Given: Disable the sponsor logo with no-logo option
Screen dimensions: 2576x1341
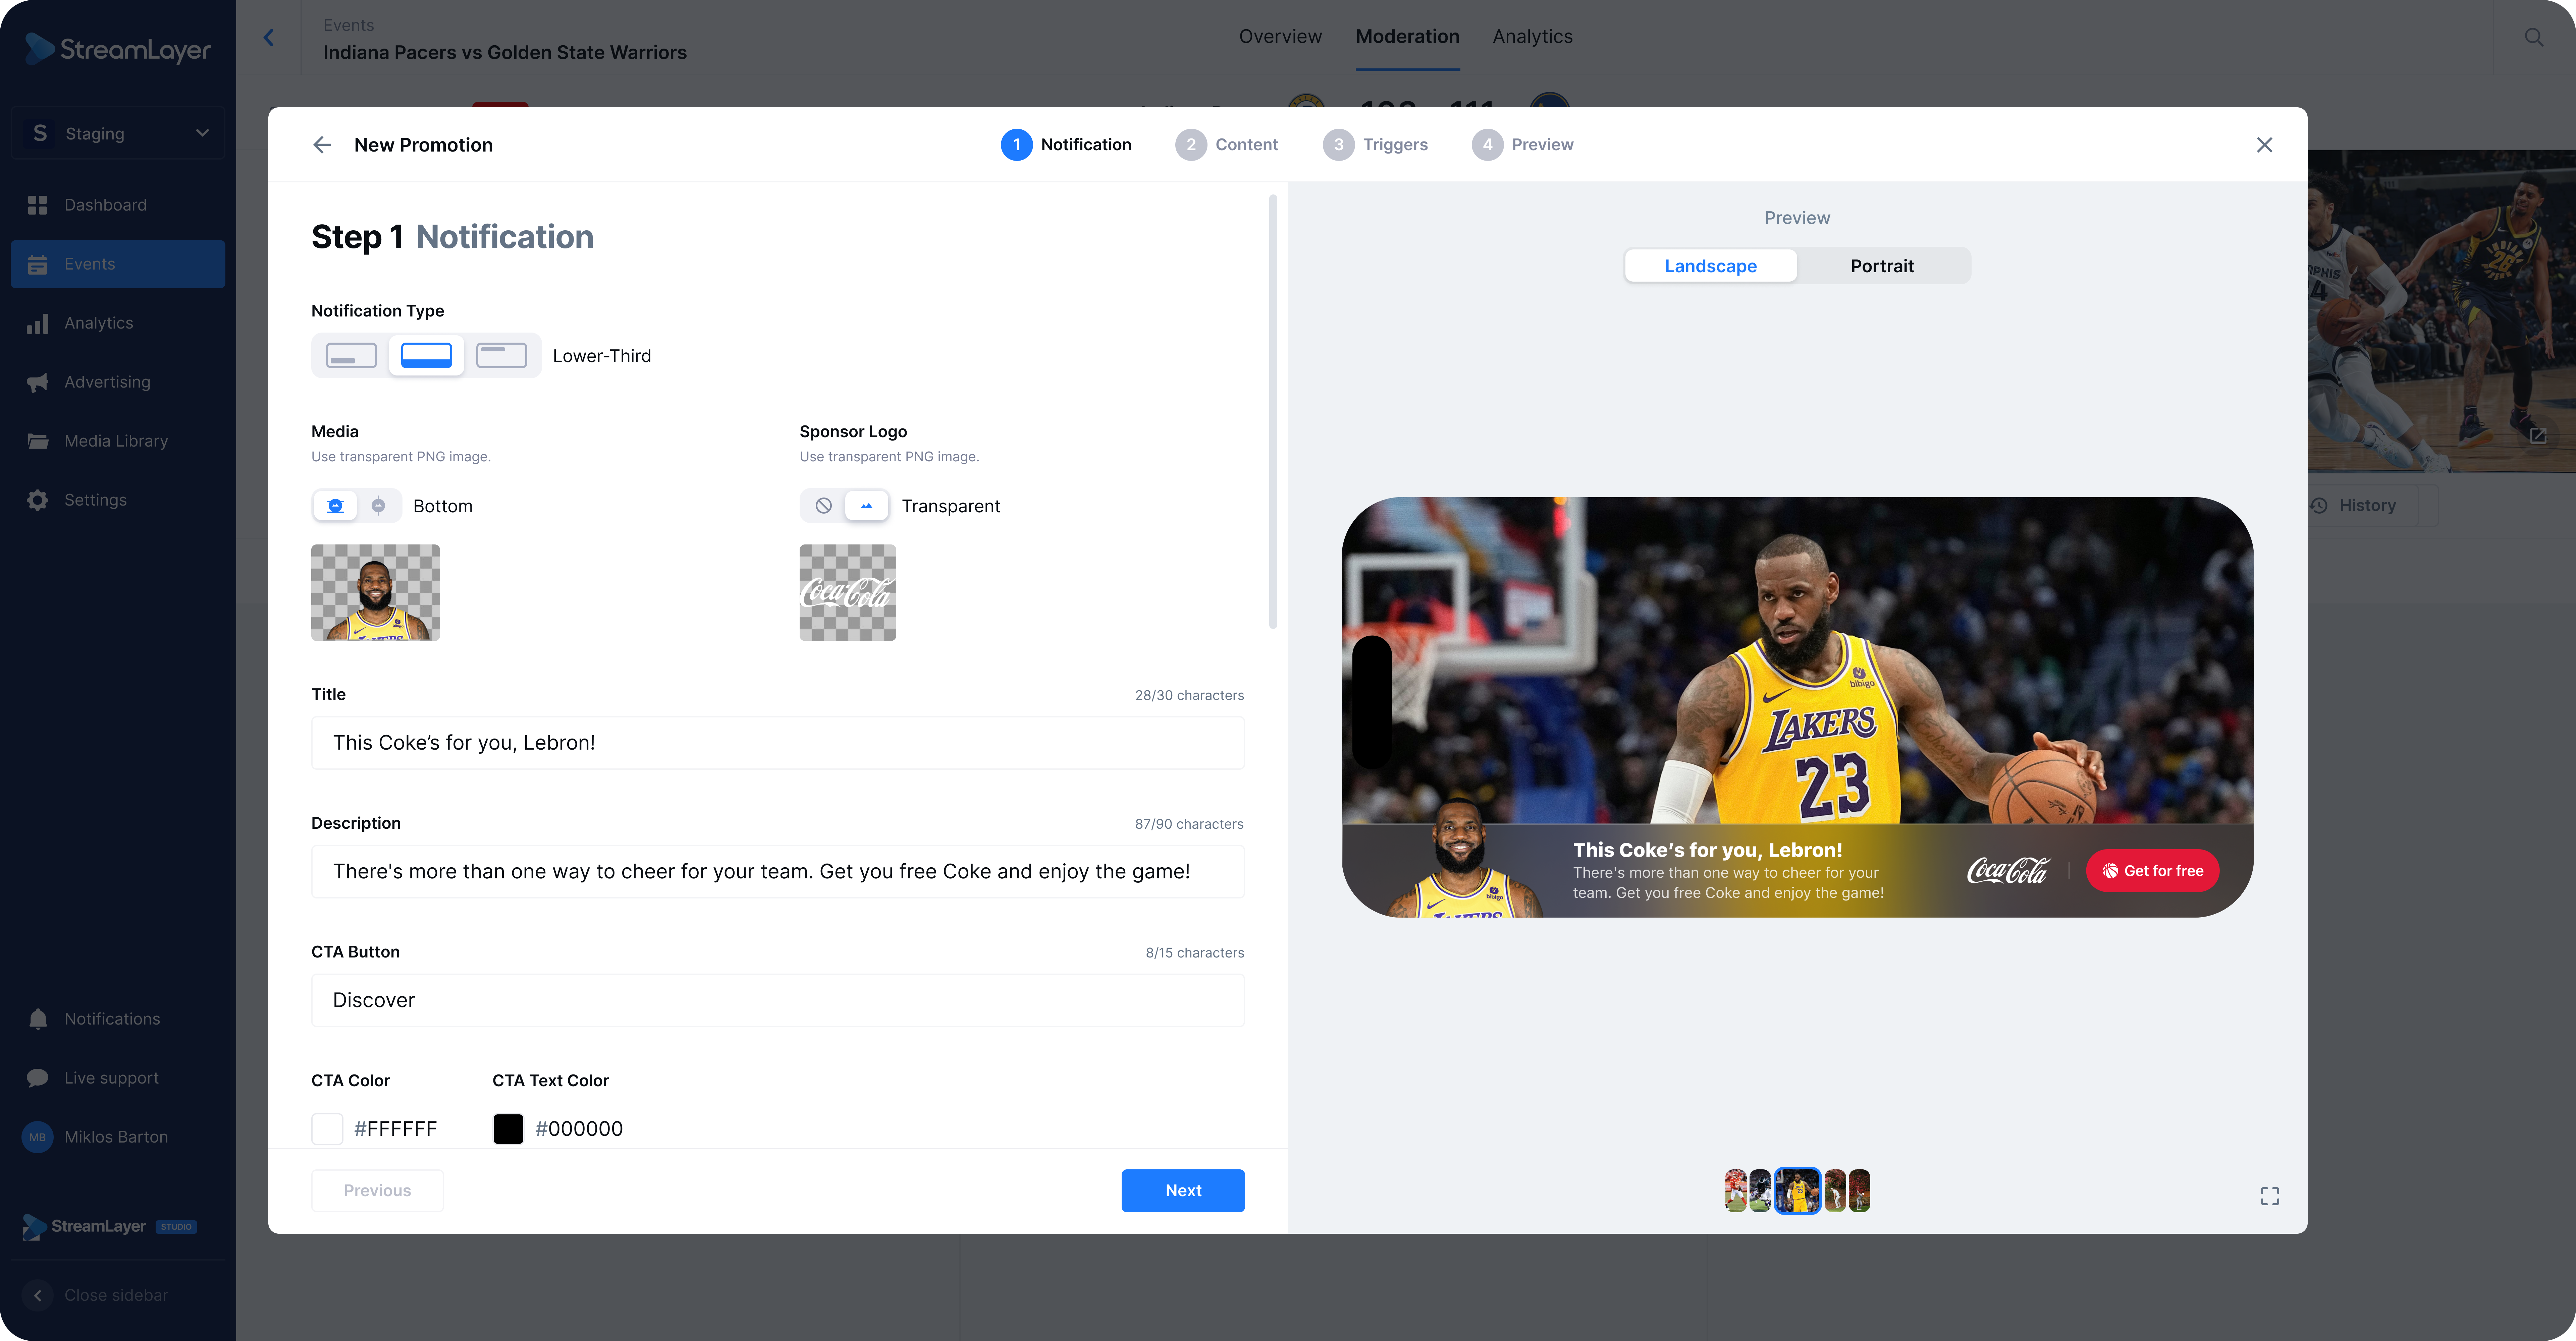Looking at the screenshot, I should (823, 506).
